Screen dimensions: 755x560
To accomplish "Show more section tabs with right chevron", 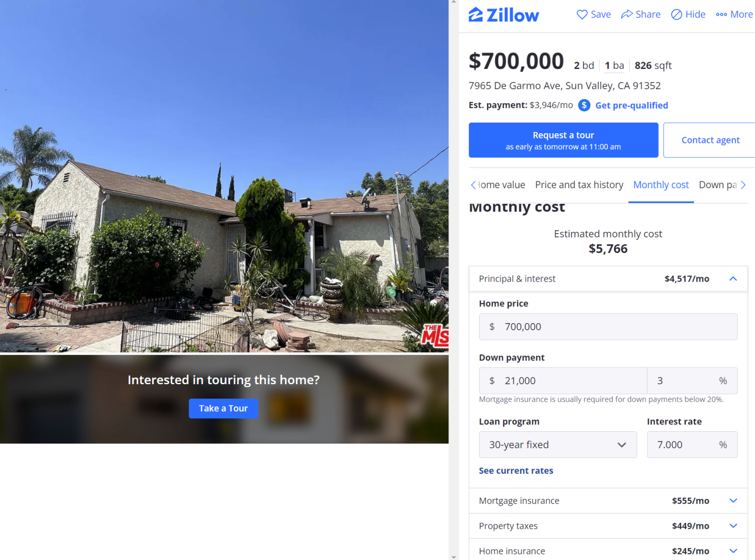I will click(x=743, y=185).
